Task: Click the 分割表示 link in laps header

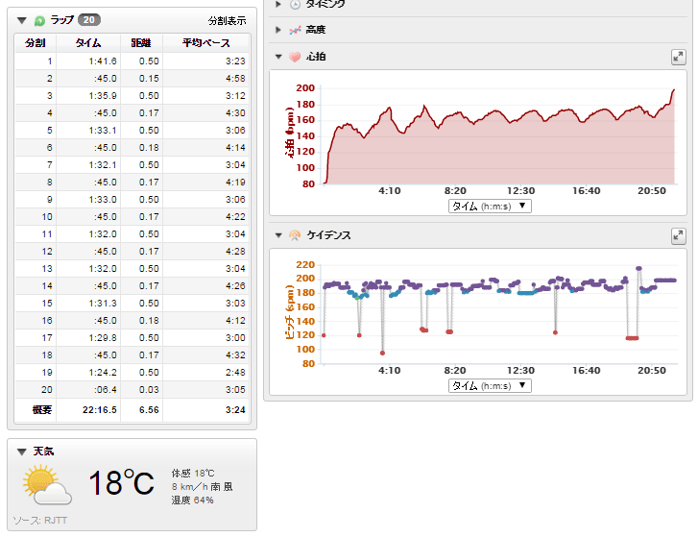Action: point(227,20)
